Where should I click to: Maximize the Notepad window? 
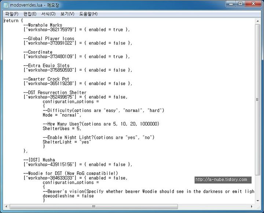point(240,4)
